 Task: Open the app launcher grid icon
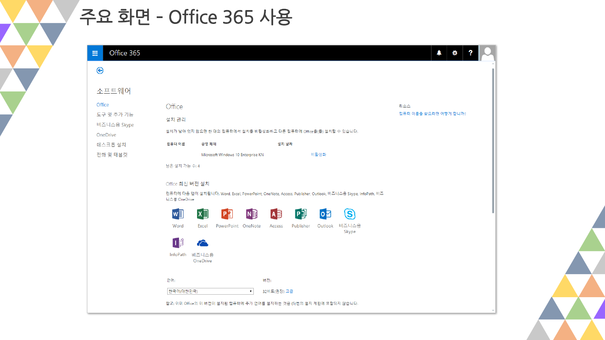(95, 53)
